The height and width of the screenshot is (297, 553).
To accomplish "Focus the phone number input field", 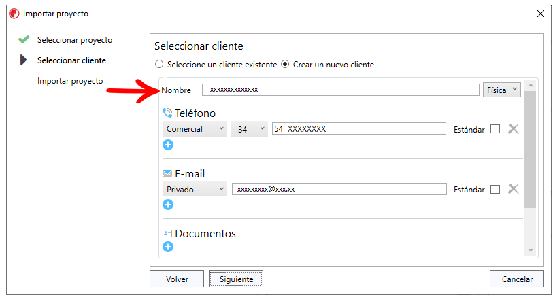I will point(358,128).
